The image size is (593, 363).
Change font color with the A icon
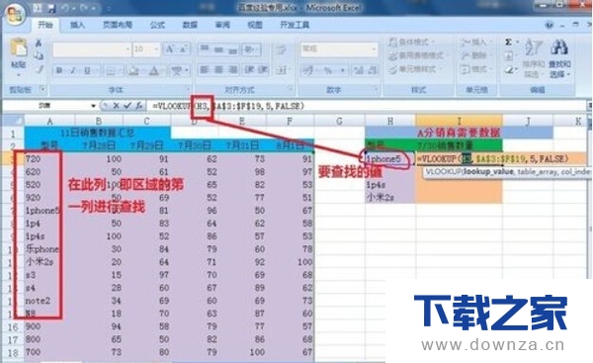pyautogui.click(x=154, y=70)
